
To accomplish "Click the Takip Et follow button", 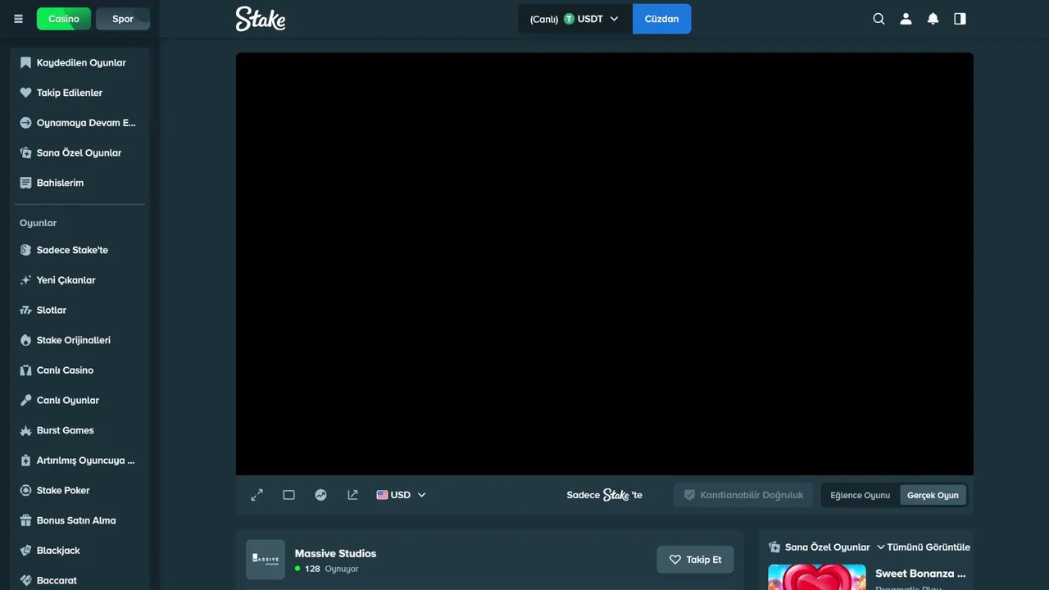I will click(x=695, y=560).
